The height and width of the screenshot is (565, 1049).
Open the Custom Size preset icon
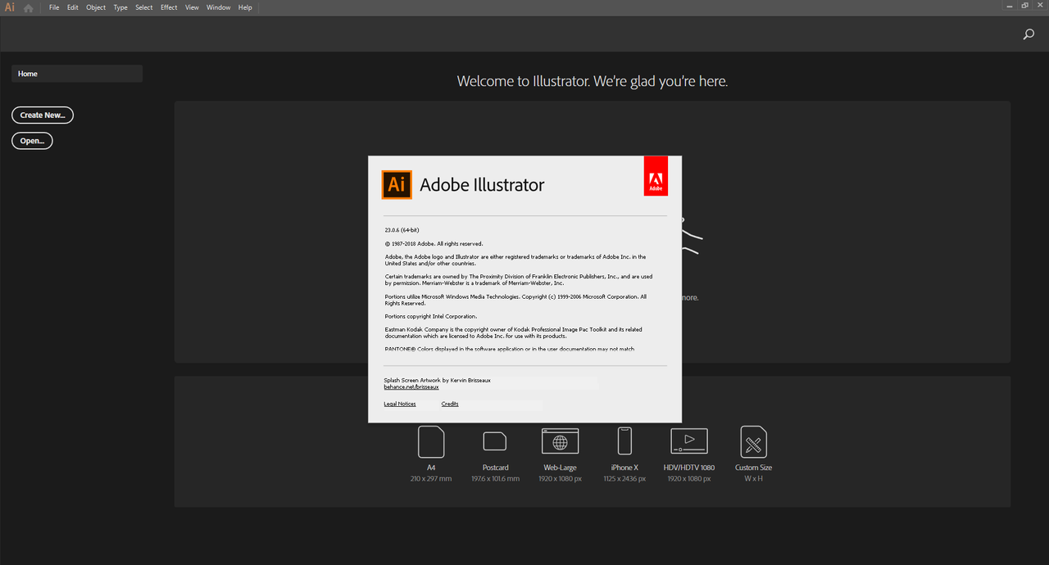pyautogui.click(x=753, y=442)
